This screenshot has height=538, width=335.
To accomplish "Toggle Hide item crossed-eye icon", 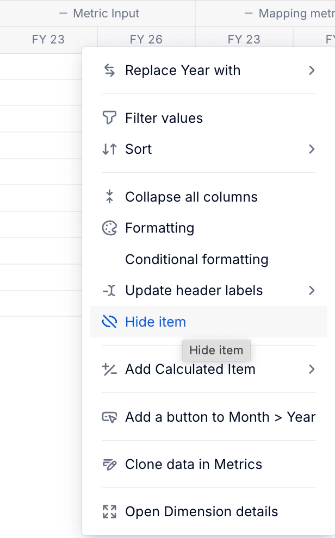I will click(x=109, y=322).
